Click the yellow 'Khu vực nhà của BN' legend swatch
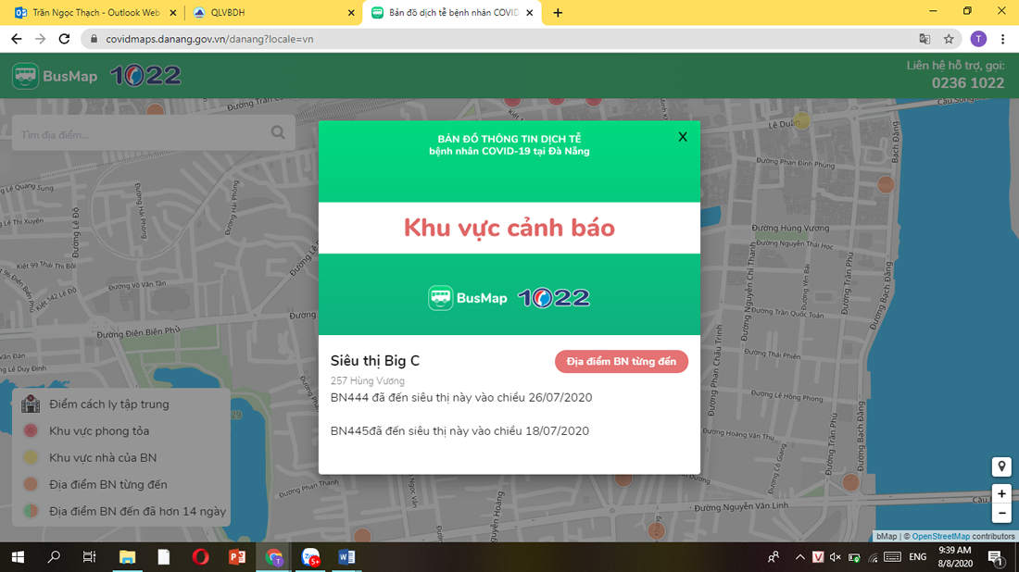Viewport: 1019px width, 572px height. click(31, 457)
